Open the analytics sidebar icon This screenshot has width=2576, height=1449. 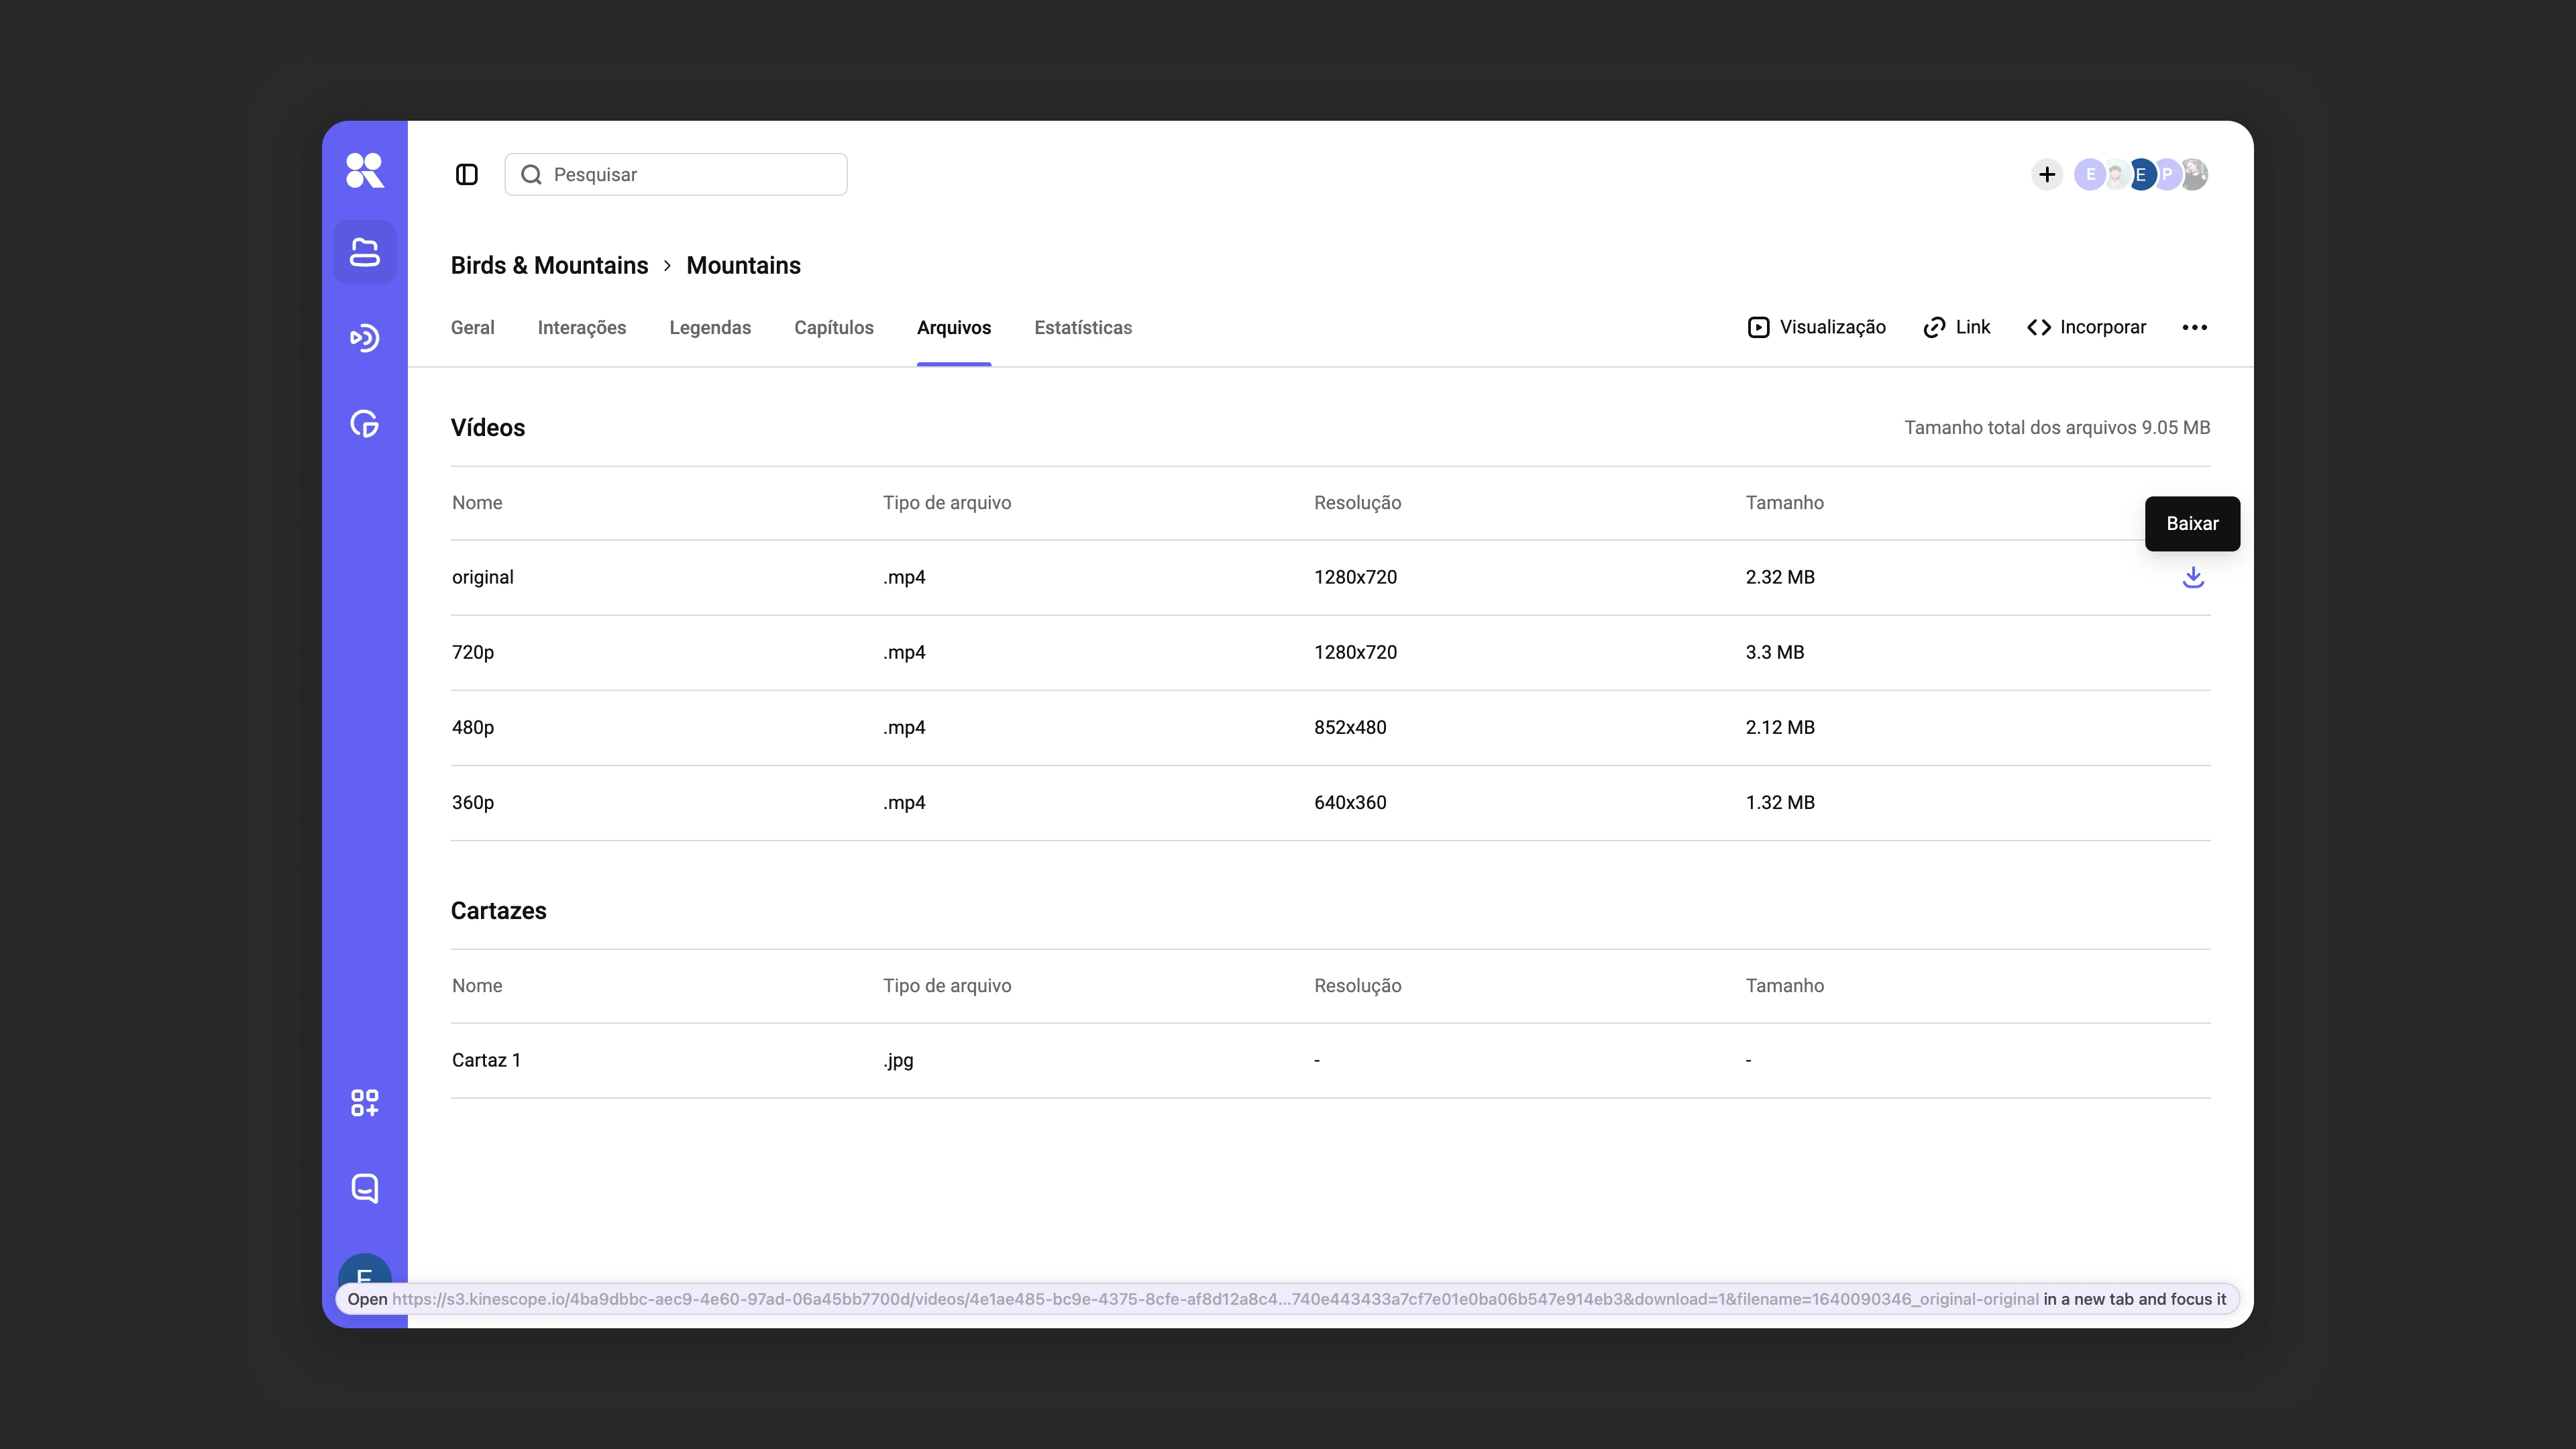click(x=364, y=424)
